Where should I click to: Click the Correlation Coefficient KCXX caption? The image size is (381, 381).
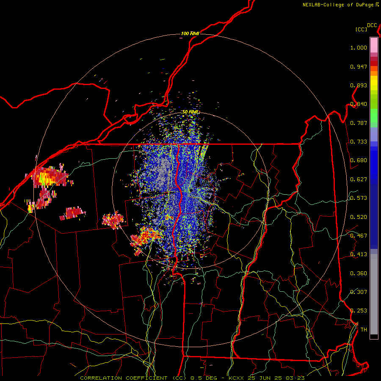(x=192, y=378)
